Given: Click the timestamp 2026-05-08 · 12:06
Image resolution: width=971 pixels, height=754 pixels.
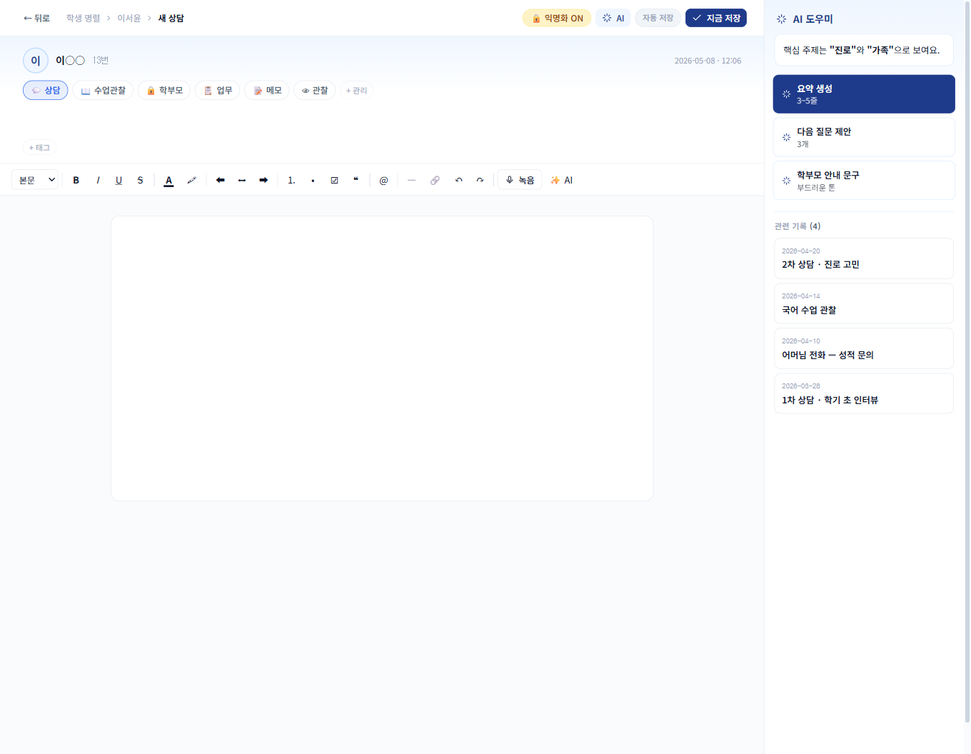Looking at the screenshot, I should coord(708,61).
